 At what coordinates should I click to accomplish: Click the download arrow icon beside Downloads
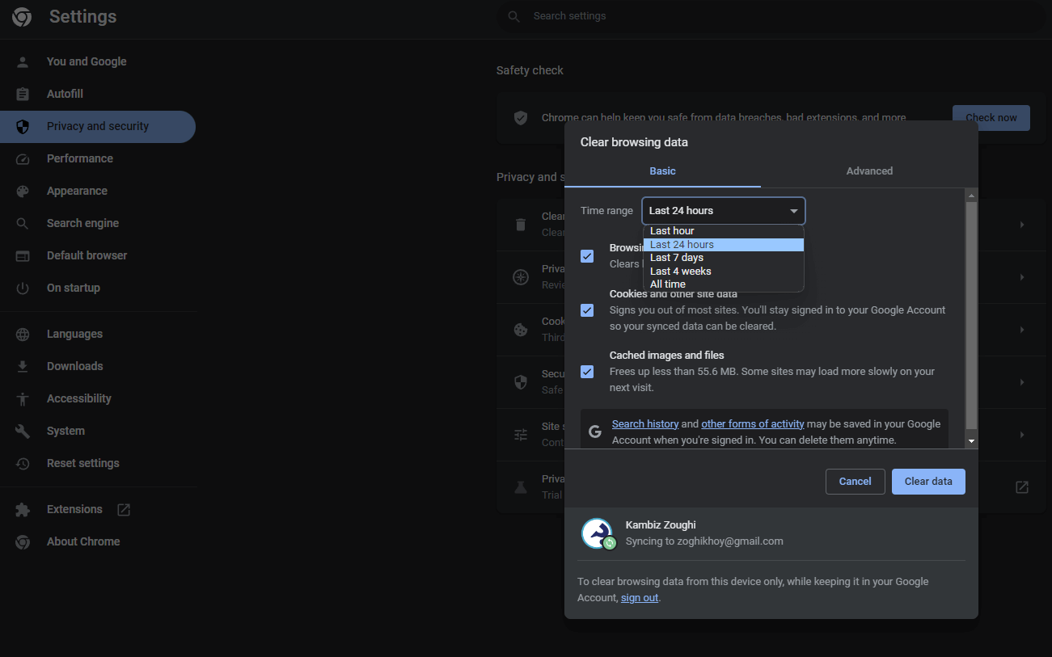(x=23, y=366)
